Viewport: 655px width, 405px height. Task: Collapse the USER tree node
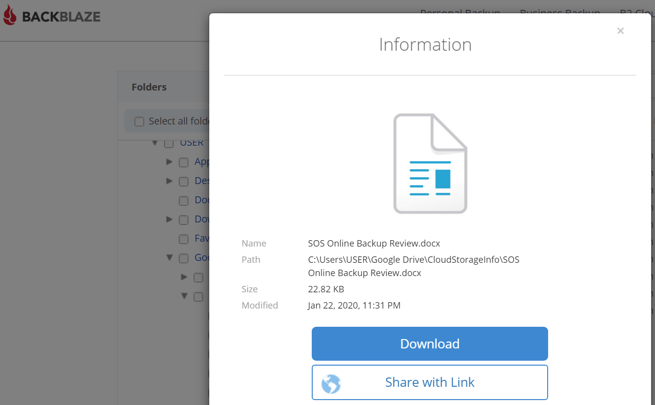pos(155,143)
